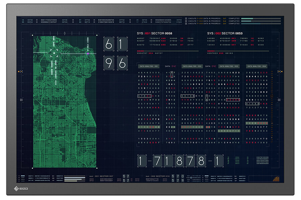Screen dimensions: 301x200
Task: Select the Data Analysis : 002 tab
Action: [192, 66]
